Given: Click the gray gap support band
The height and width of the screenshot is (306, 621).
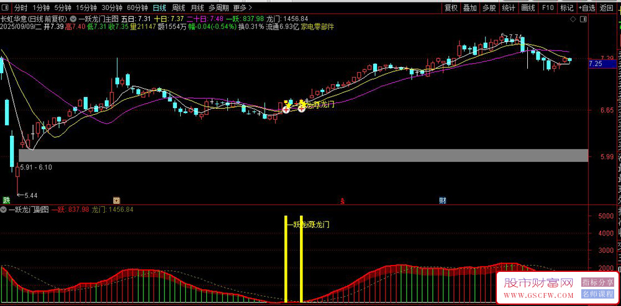Looking at the screenshot, I should click(304, 155).
